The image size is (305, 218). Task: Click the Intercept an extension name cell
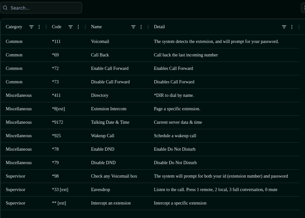pos(111,203)
